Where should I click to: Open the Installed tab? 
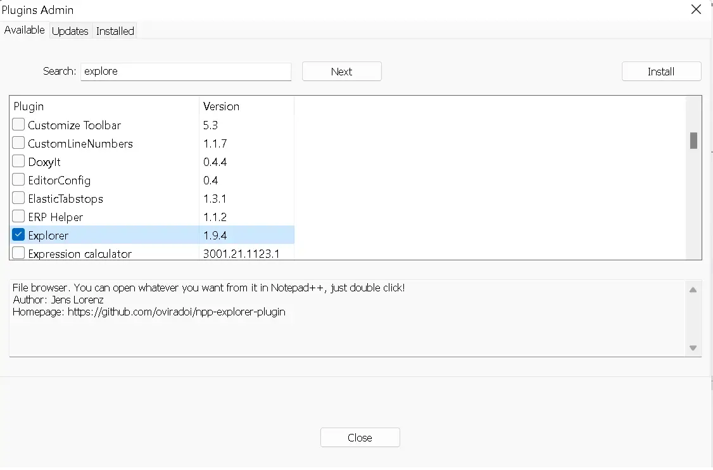[x=115, y=31]
